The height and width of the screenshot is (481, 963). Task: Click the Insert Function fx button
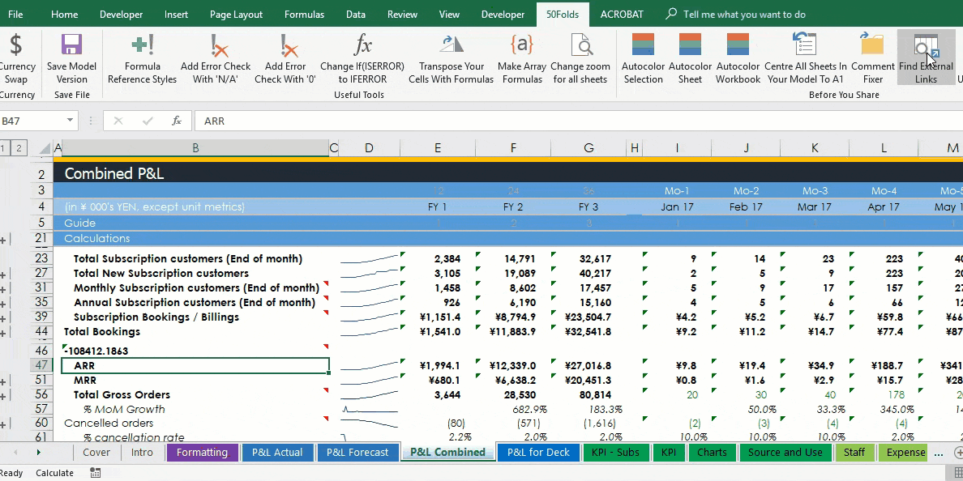pyautogui.click(x=177, y=121)
